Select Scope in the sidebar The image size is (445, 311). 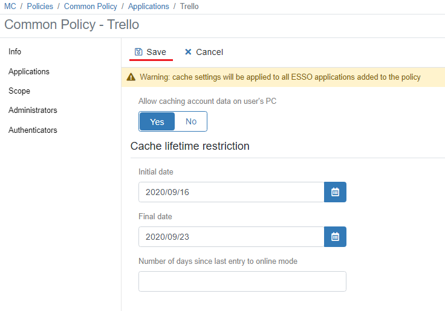coord(19,91)
